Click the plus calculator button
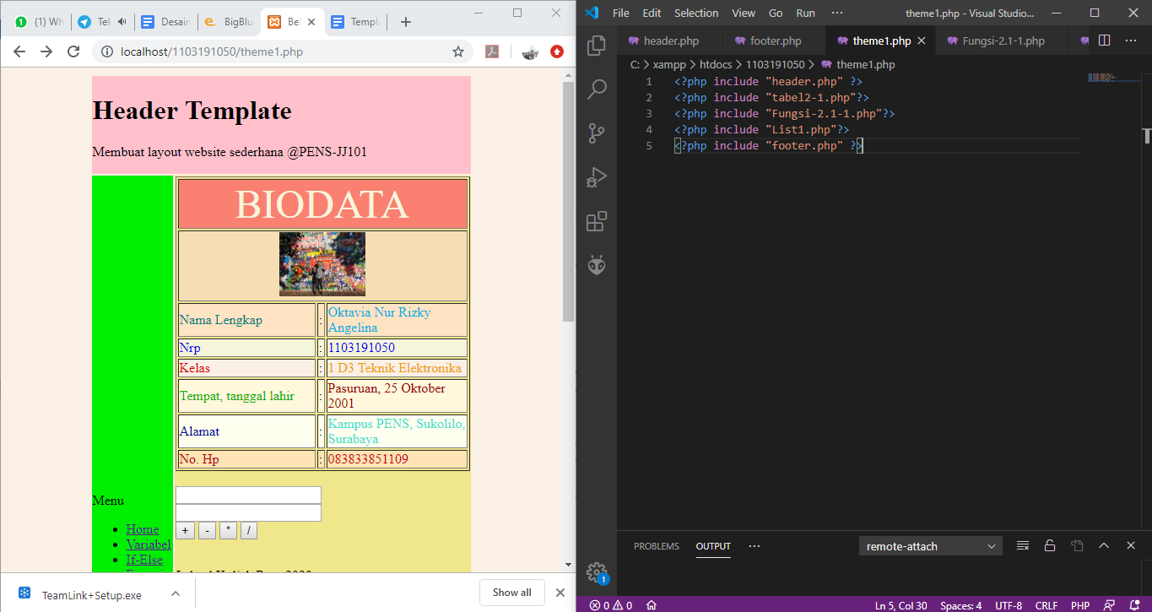 tap(187, 531)
